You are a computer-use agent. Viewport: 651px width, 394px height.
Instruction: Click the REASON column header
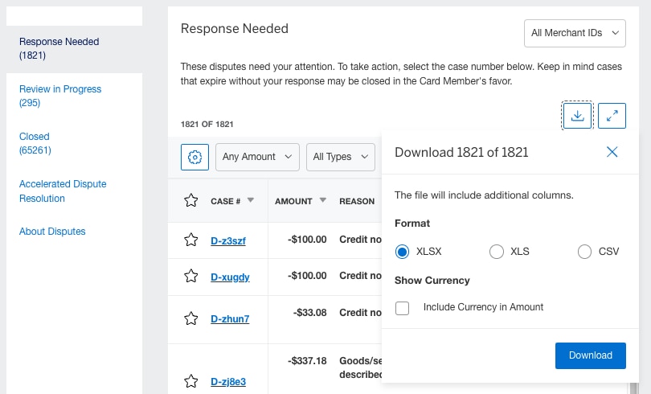tap(357, 201)
